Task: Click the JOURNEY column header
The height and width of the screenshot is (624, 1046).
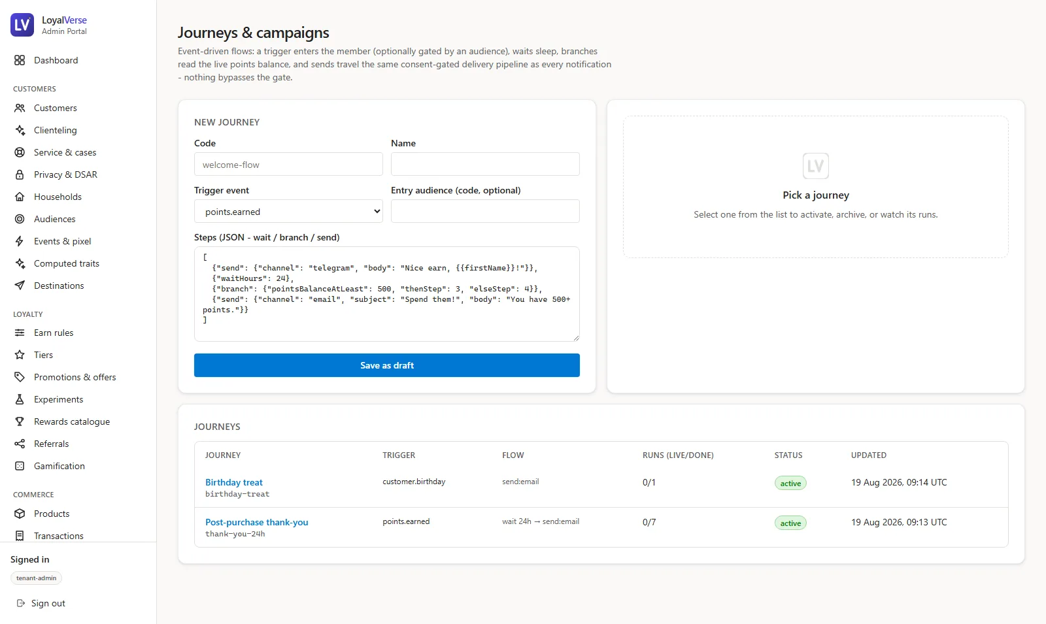Action: pos(223,455)
